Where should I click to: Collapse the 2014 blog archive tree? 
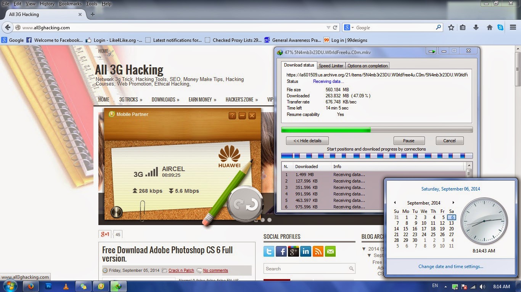(x=364, y=249)
